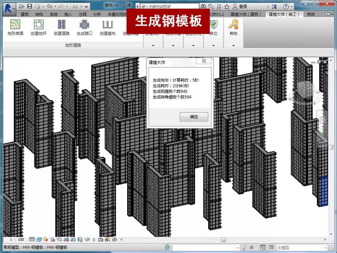Screen dimensions: 337x253
Task: Open the 主模型 design option dropdown
Action: [302, 248]
